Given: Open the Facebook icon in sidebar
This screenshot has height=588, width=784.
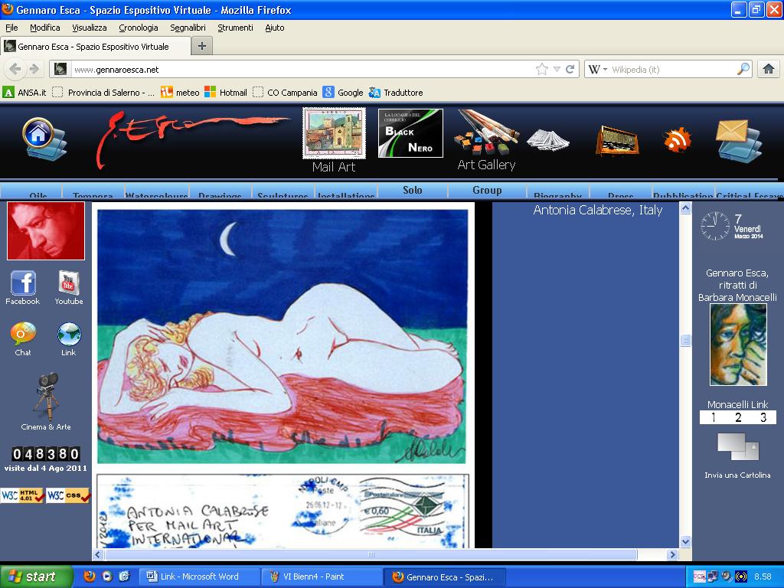Looking at the screenshot, I should pyautogui.click(x=23, y=283).
